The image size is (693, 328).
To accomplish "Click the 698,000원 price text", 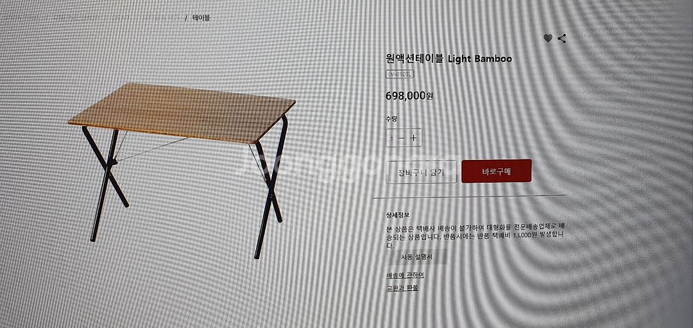I will tap(409, 96).
